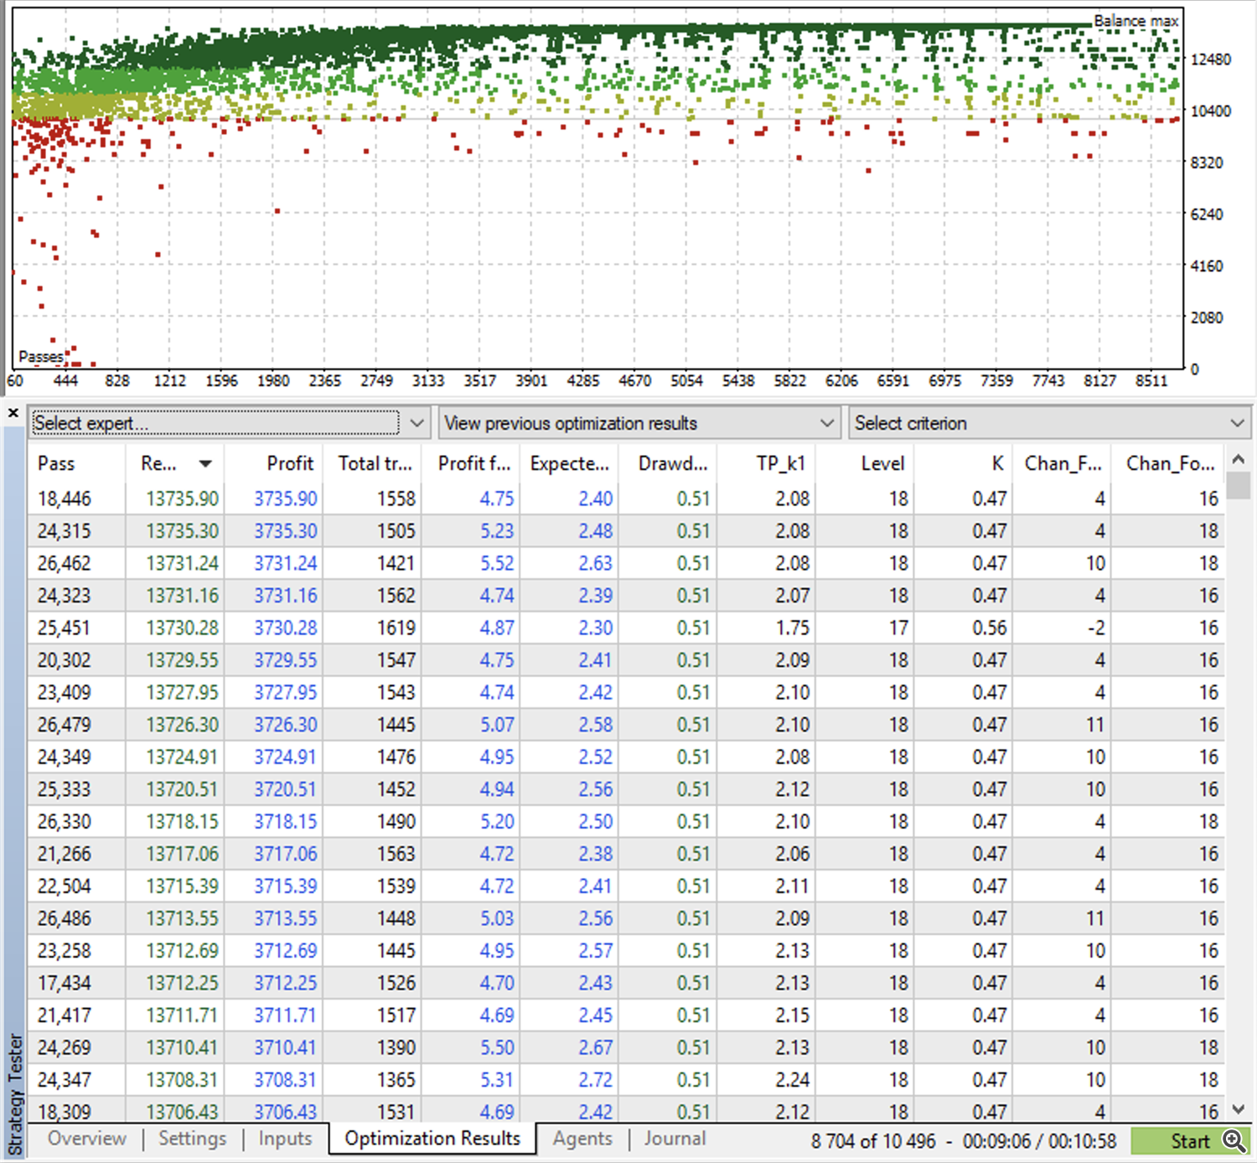Image resolution: width=1257 pixels, height=1163 pixels.
Task: Select pass 17,434 row
Action: [x=626, y=983]
